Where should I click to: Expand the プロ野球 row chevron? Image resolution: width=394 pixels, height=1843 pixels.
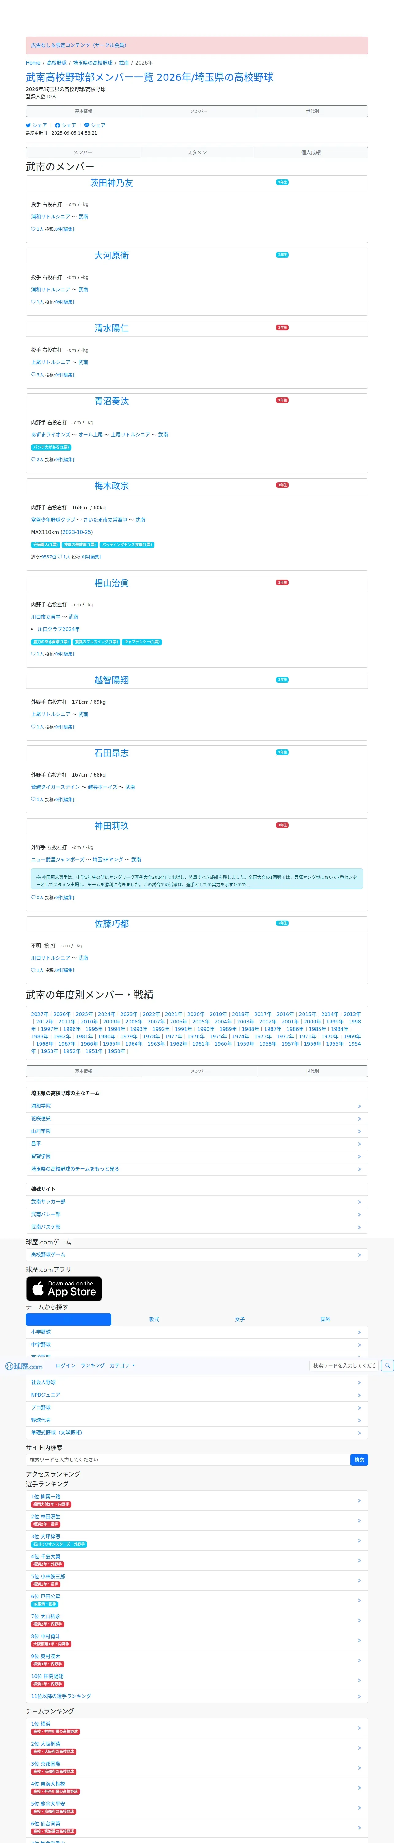point(359,1408)
